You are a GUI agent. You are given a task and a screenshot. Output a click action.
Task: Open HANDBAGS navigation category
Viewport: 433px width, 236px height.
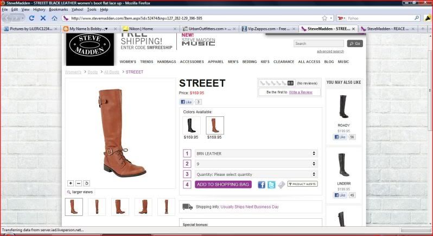pos(167,62)
